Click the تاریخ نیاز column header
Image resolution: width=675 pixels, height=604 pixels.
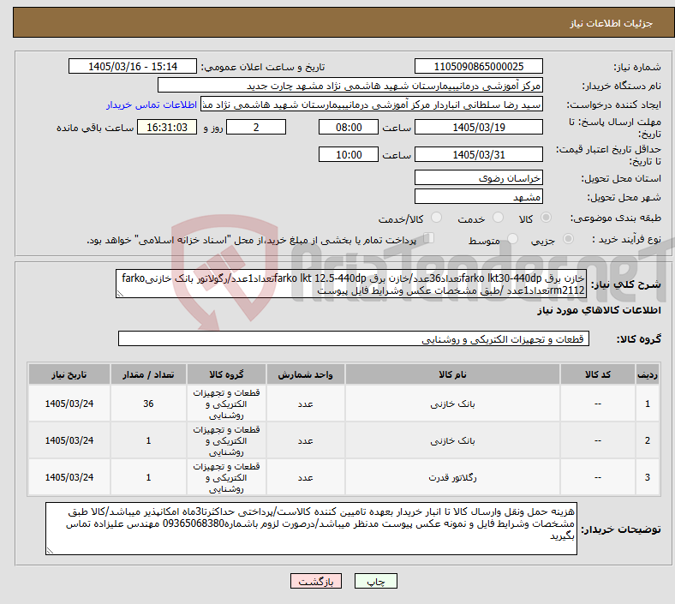tap(69, 374)
